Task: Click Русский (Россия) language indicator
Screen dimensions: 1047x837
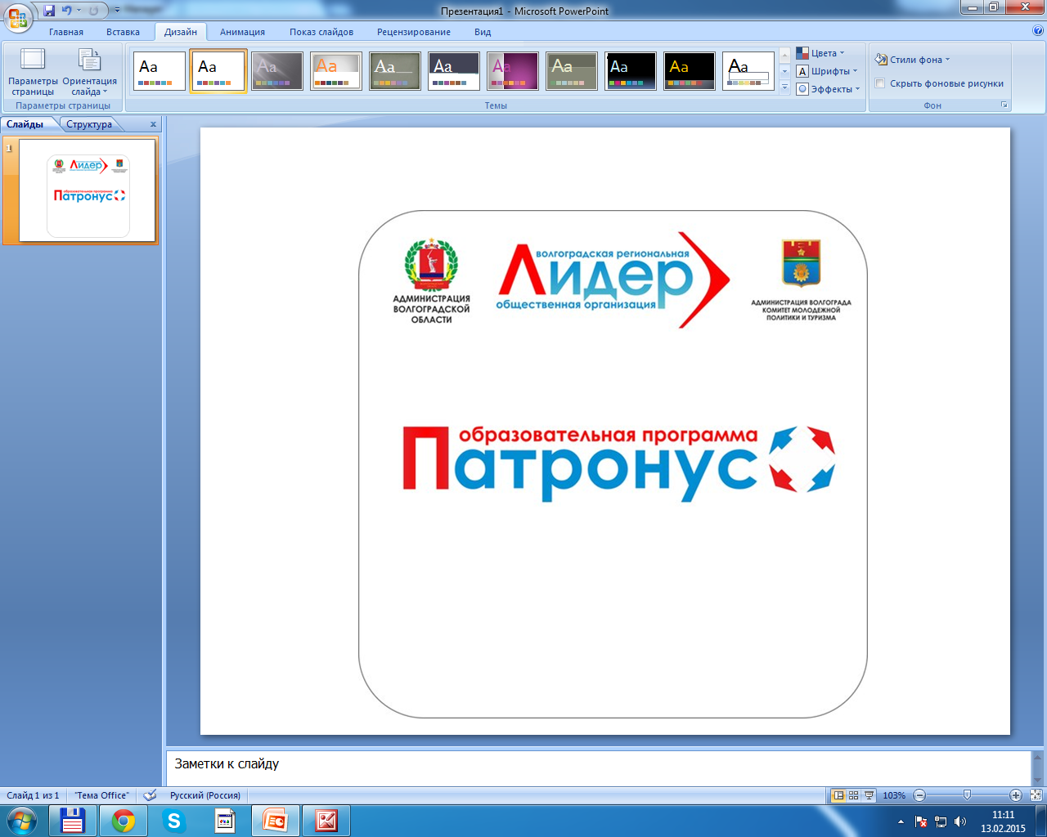Action: coord(205,795)
